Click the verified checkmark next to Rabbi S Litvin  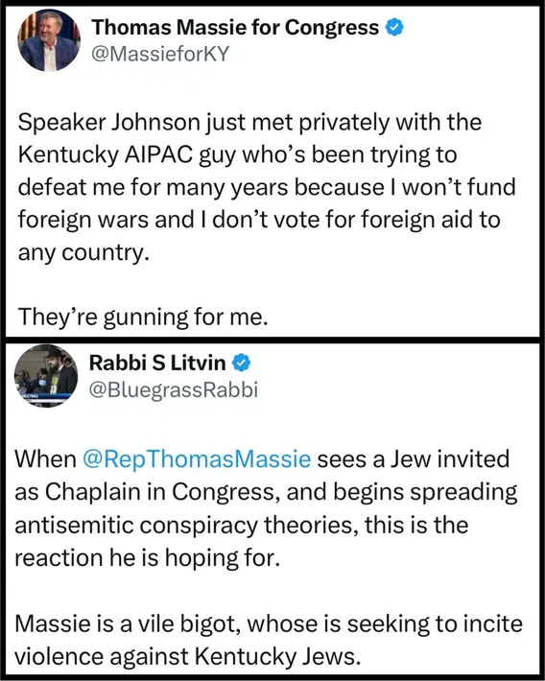click(x=242, y=363)
